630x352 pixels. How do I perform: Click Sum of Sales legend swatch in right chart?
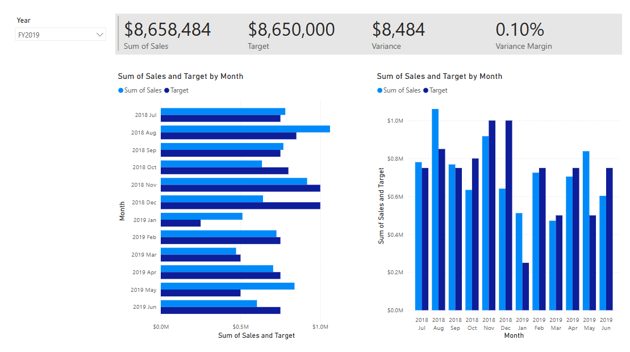coord(379,90)
